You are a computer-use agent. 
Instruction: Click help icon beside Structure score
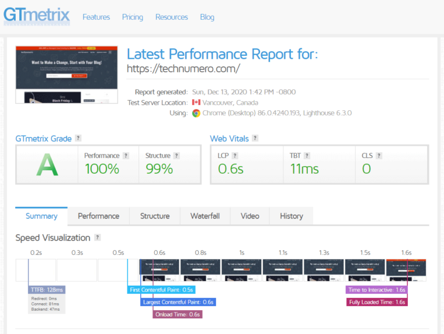176,156
